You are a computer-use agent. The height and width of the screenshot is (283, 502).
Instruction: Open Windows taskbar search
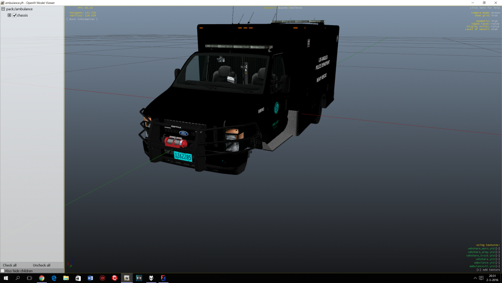pos(18,278)
